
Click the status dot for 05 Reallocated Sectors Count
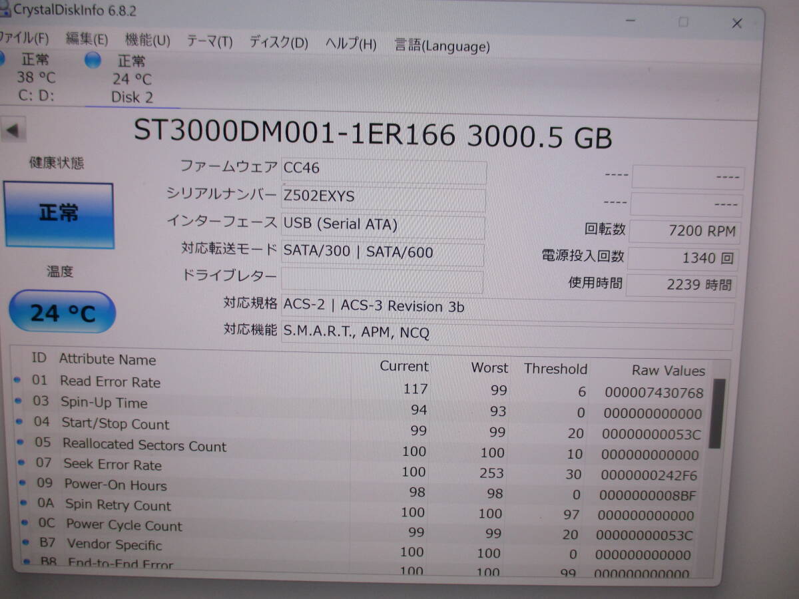[x=20, y=441]
